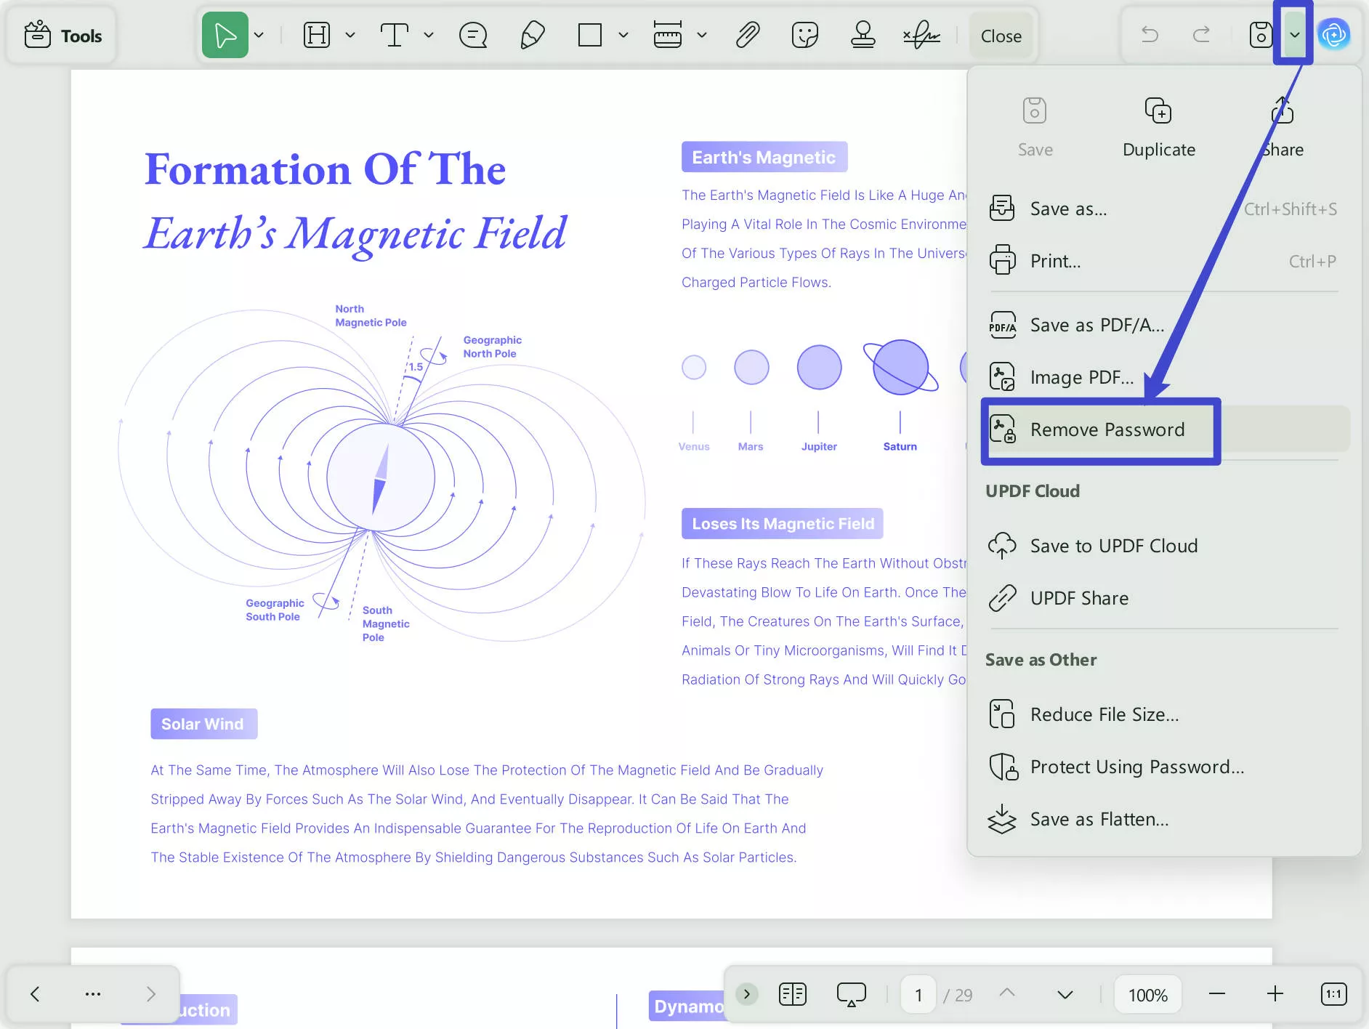This screenshot has height=1029, width=1369.
Task: Open the Tools panel
Action: point(62,34)
